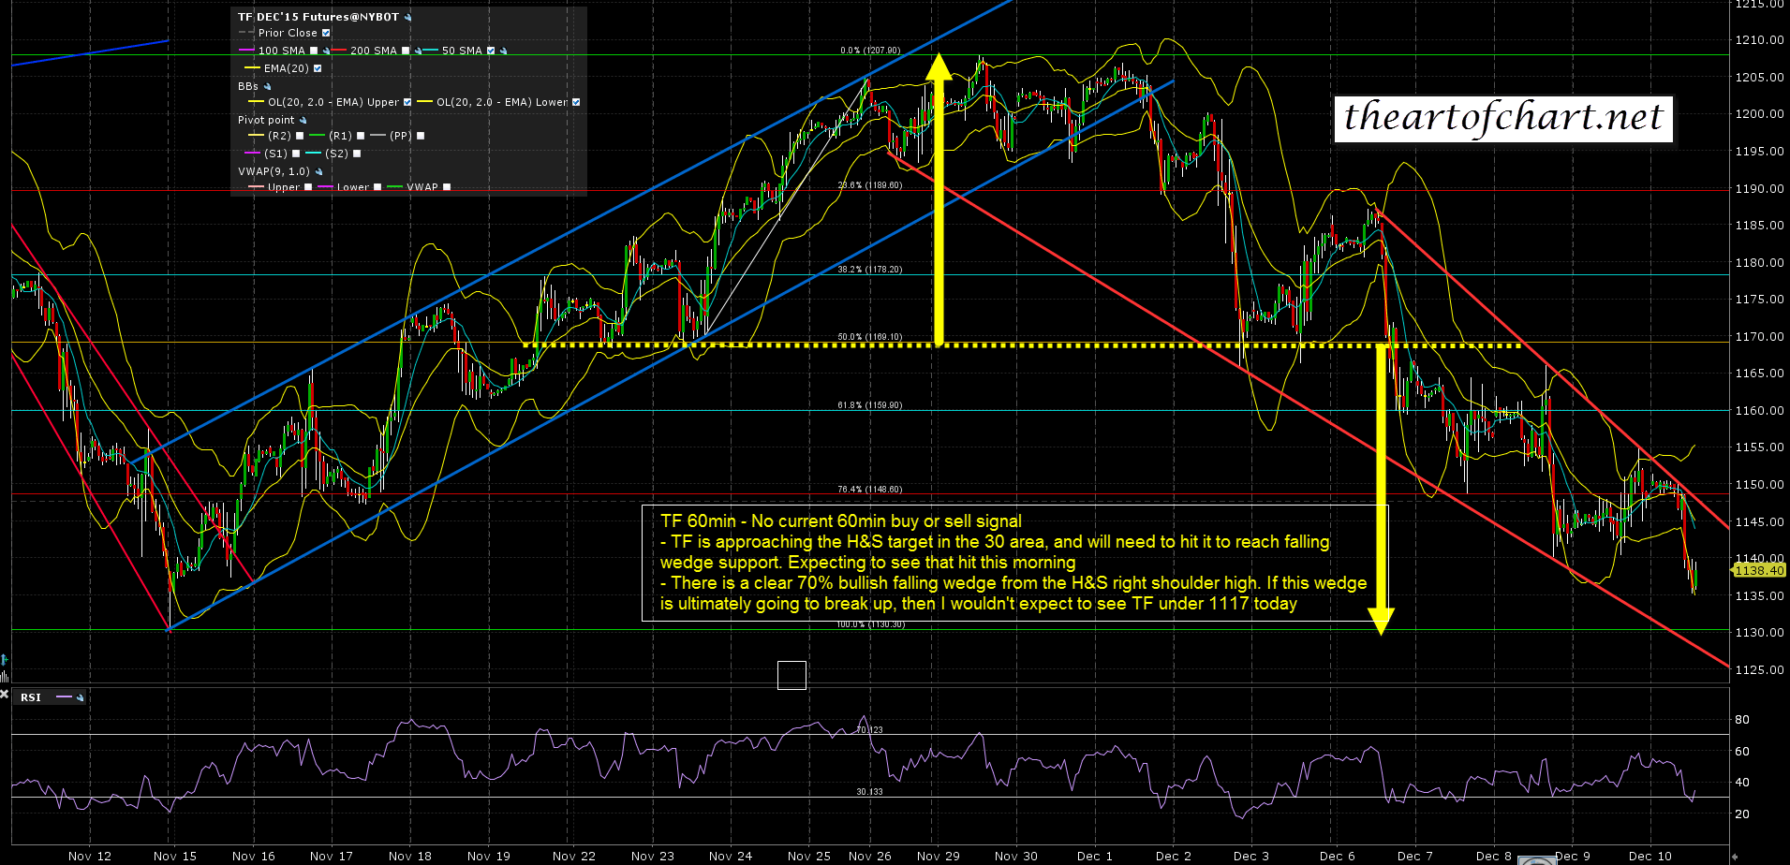Open settings wrench beside TF DEC'15 Futures title
The width and height of the screenshot is (1790, 865).
pos(408,17)
